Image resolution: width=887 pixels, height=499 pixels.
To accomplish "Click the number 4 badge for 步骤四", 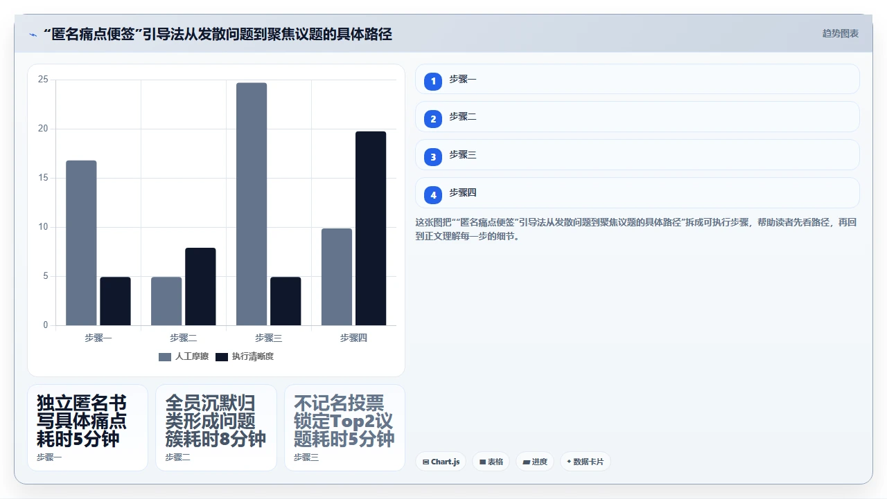I will [433, 195].
